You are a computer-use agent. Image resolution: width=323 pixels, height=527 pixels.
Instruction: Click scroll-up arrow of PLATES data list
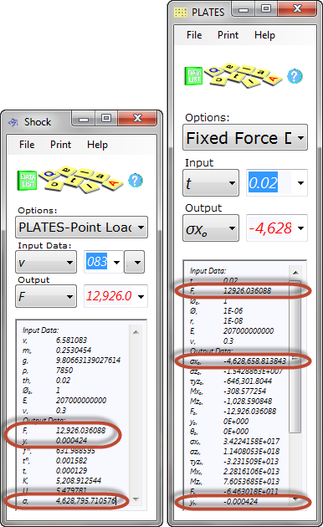(295, 272)
